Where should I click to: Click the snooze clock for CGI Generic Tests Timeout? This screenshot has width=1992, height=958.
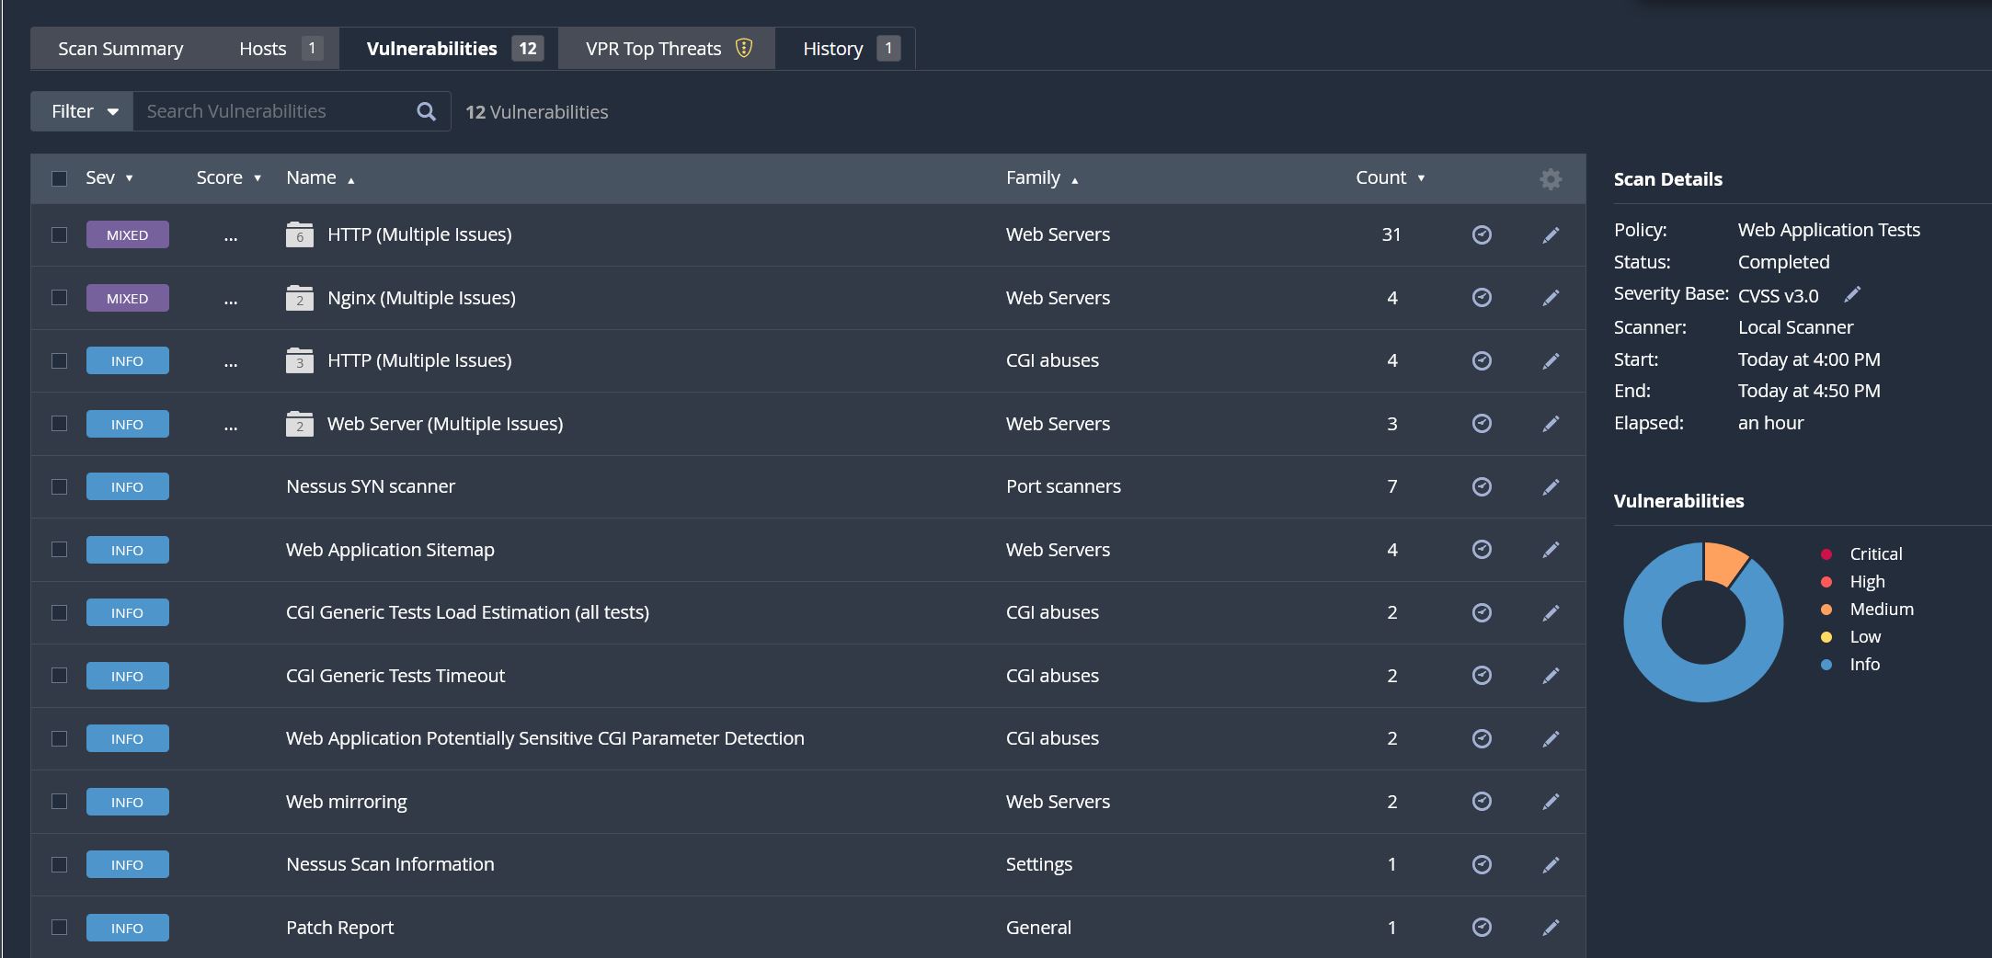[x=1482, y=676]
